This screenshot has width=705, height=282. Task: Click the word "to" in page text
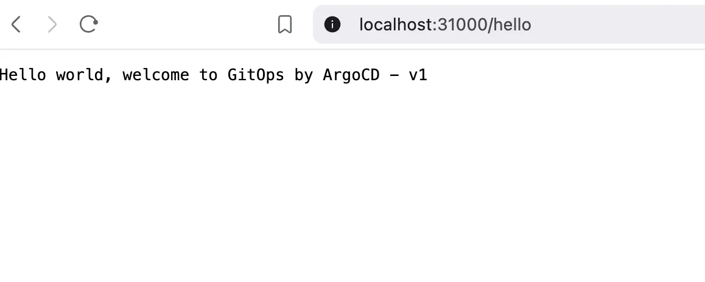[208, 75]
